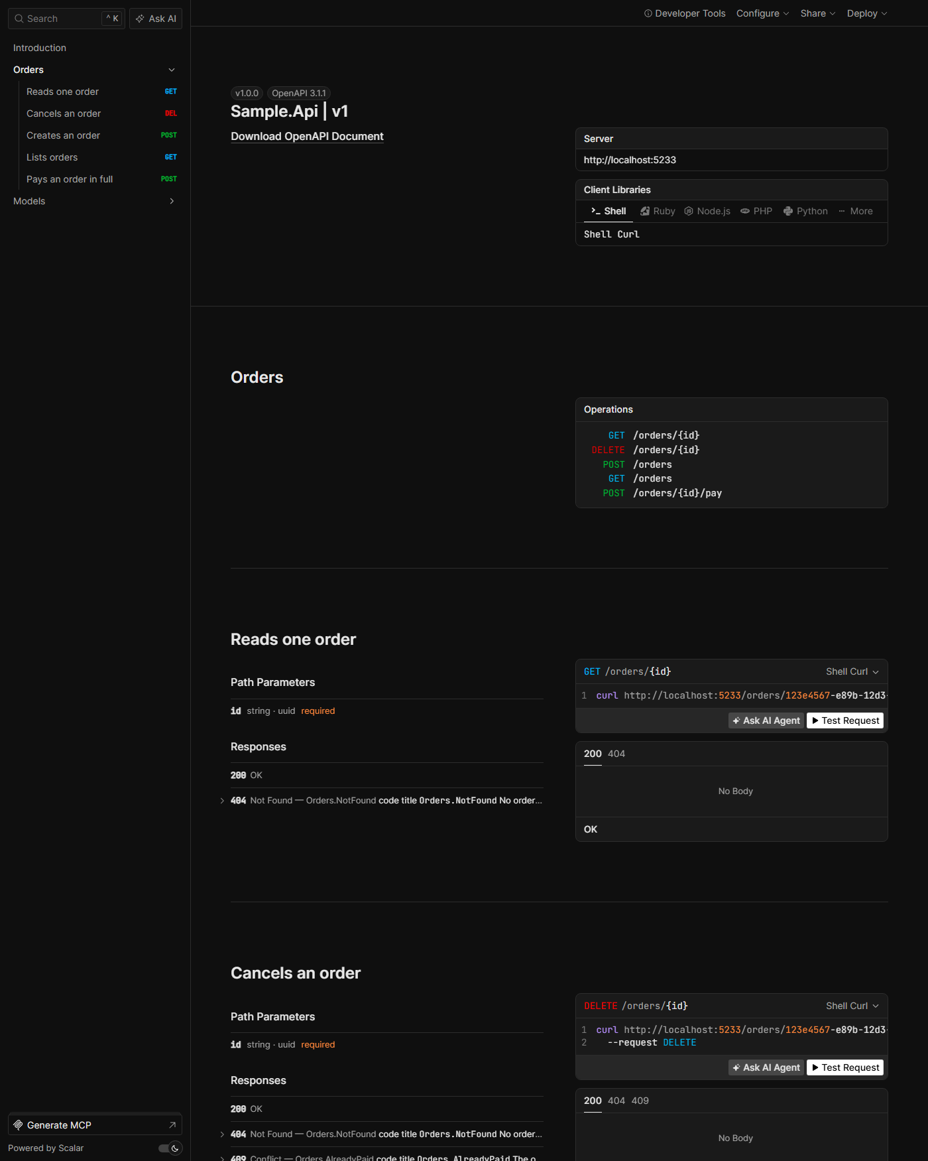Click the v1.0.0 version badge
Viewport: 928px width, 1161px height.
[247, 93]
